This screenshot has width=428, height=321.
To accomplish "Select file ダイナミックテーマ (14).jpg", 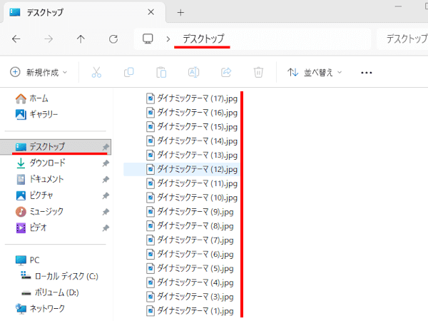I will coord(192,141).
